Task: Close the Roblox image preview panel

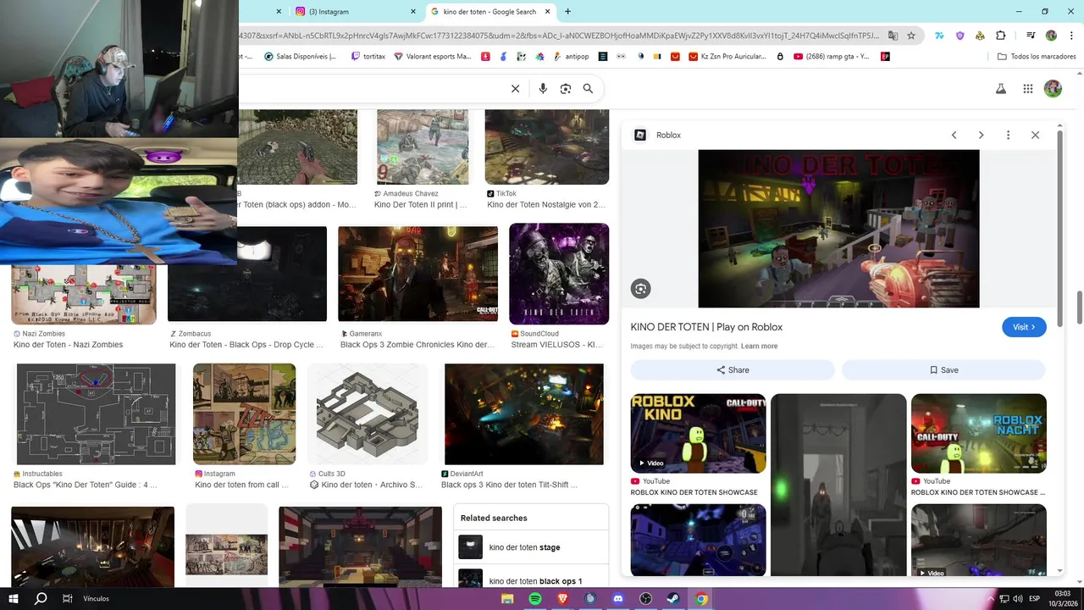Action: click(1035, 135)
